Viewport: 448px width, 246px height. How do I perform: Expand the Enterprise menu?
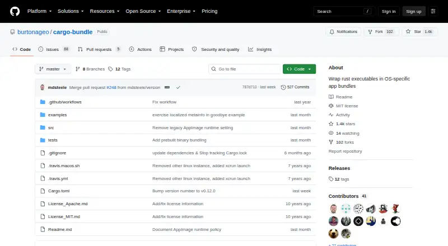point(181,11)
